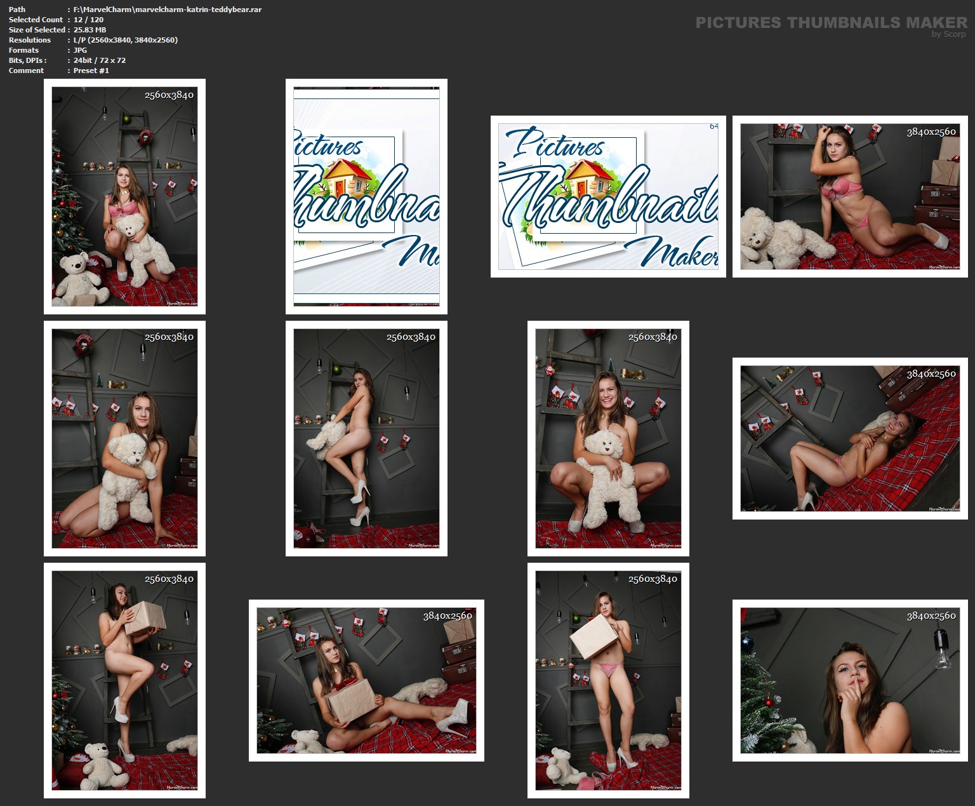Click the cropped Pictures Thumbnails Maker logo thumbnail
975x806 pixels.
366,196
